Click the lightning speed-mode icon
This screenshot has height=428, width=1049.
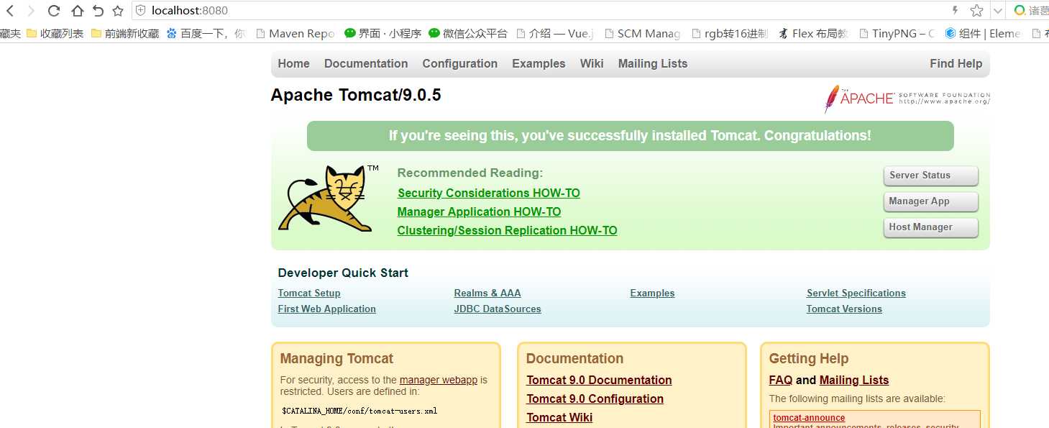pyautogui.click(x=956, y=11)
